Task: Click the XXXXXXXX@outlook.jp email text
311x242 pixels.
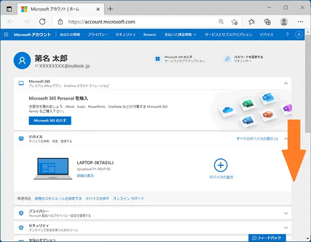Action: 64,66
